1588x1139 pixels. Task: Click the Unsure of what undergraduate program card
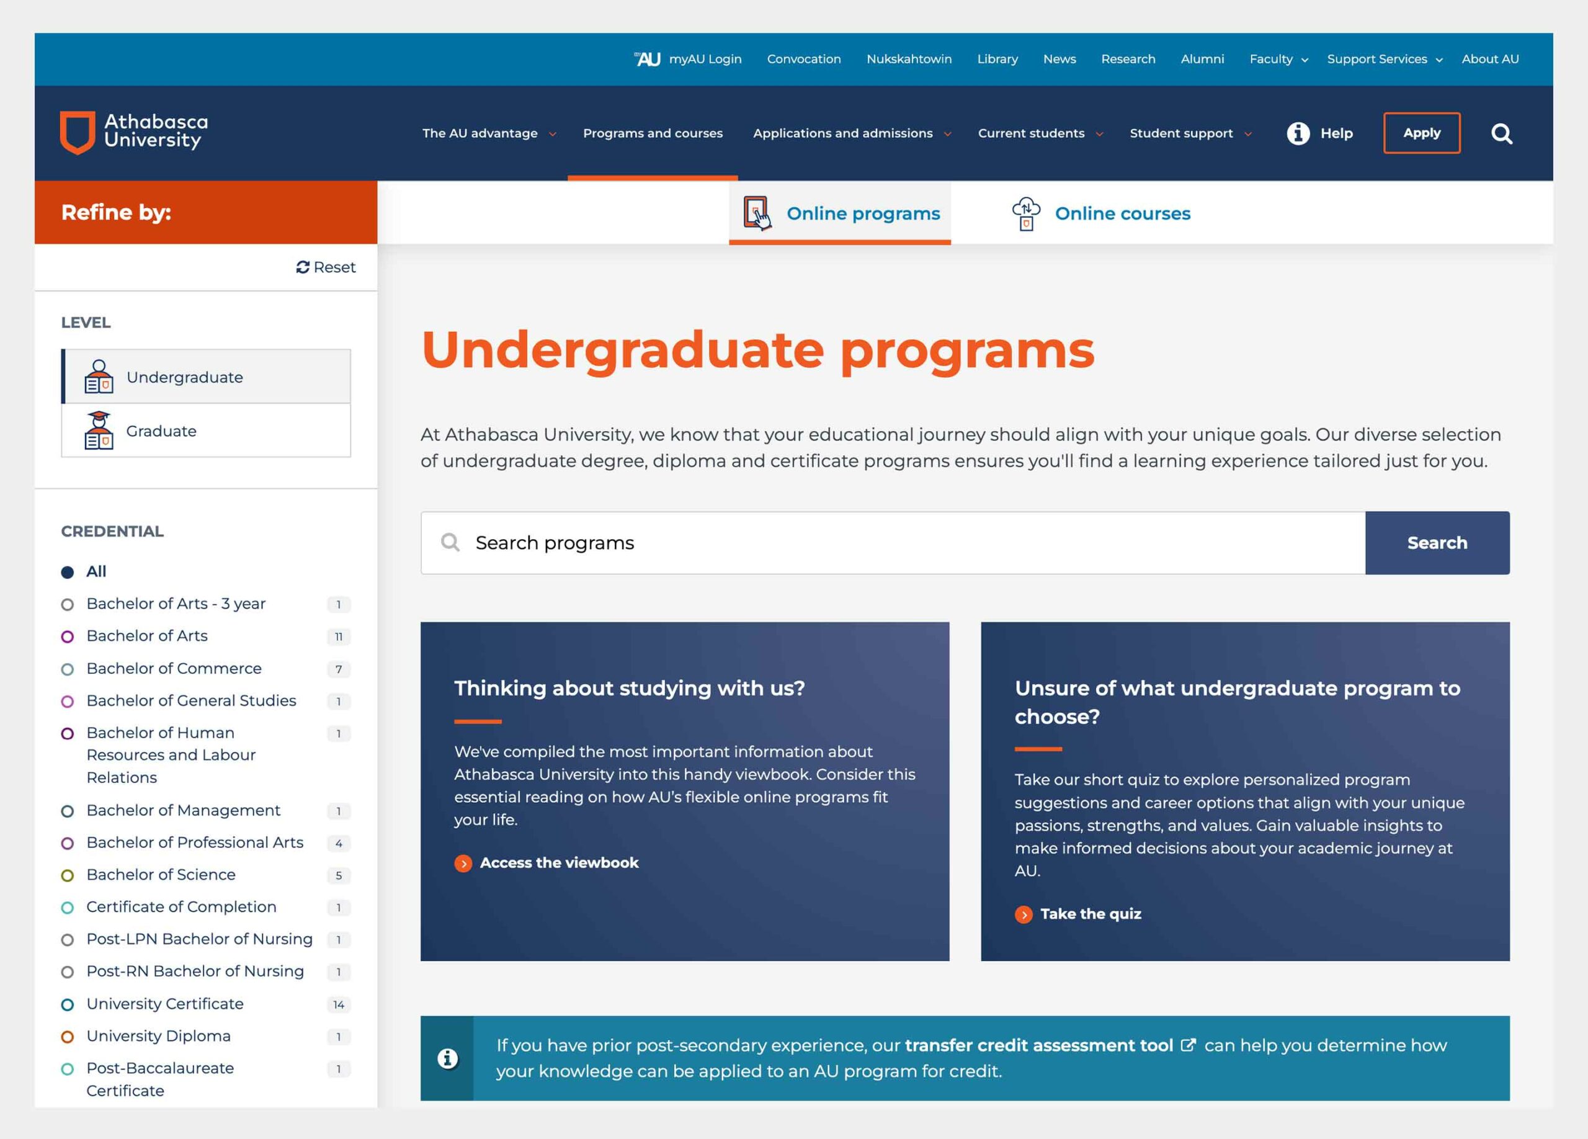pos(1245,791)
